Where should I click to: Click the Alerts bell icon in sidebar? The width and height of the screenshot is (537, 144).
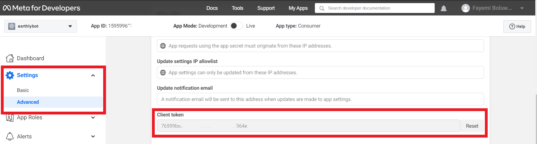10,136
